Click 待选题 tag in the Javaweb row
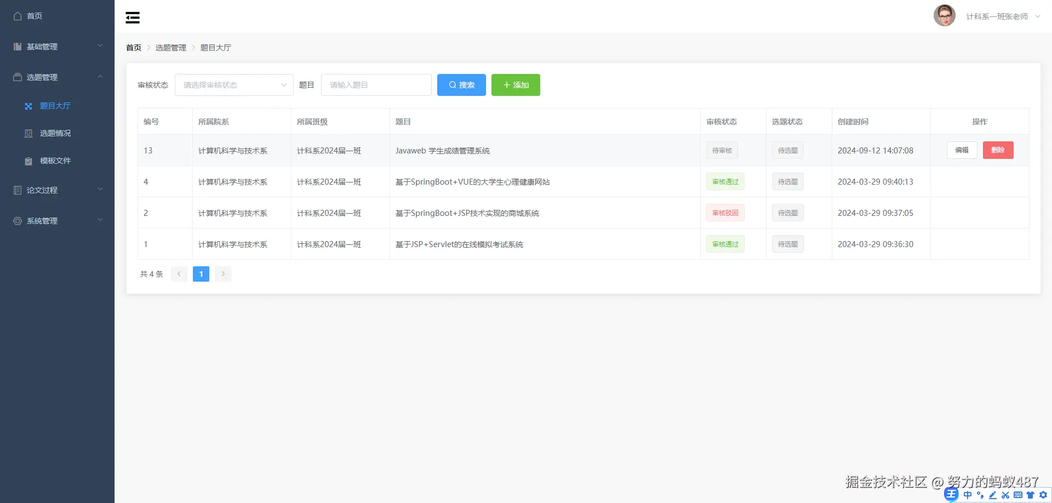Viewport: 1052px width, 503px height. click(x=788, y=150)
